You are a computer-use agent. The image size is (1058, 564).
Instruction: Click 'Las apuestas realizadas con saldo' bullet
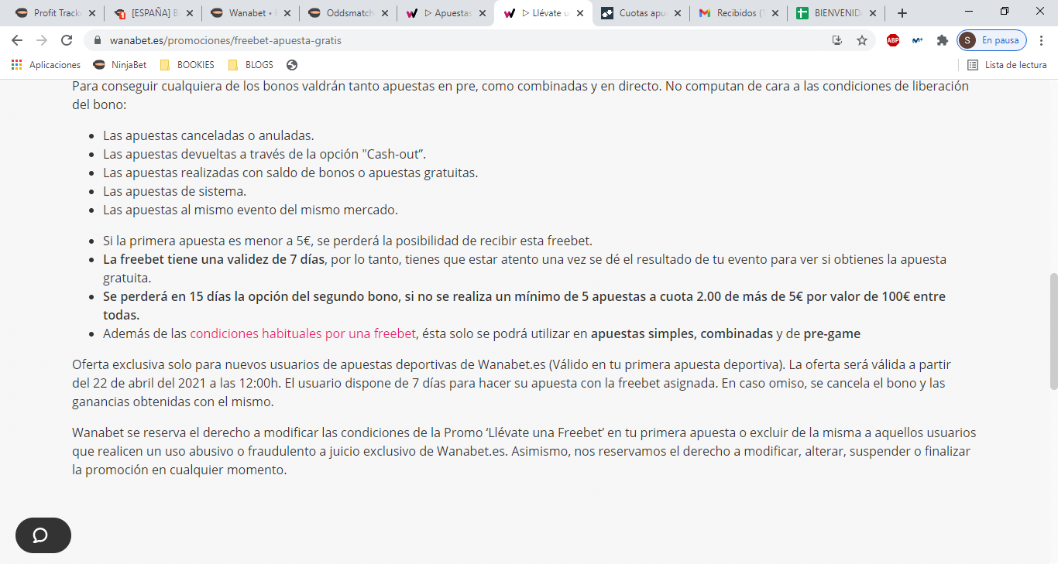[290, 173]
